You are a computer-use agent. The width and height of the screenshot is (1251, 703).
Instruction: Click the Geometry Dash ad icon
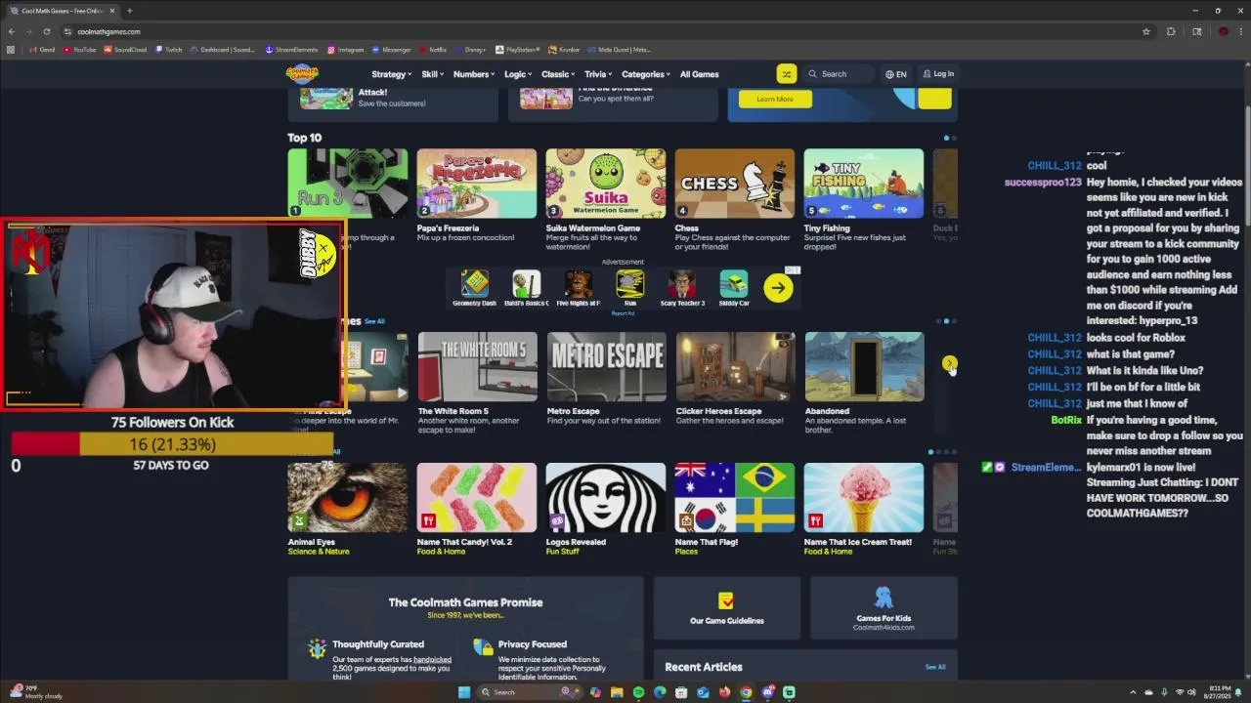pos(474,284)
